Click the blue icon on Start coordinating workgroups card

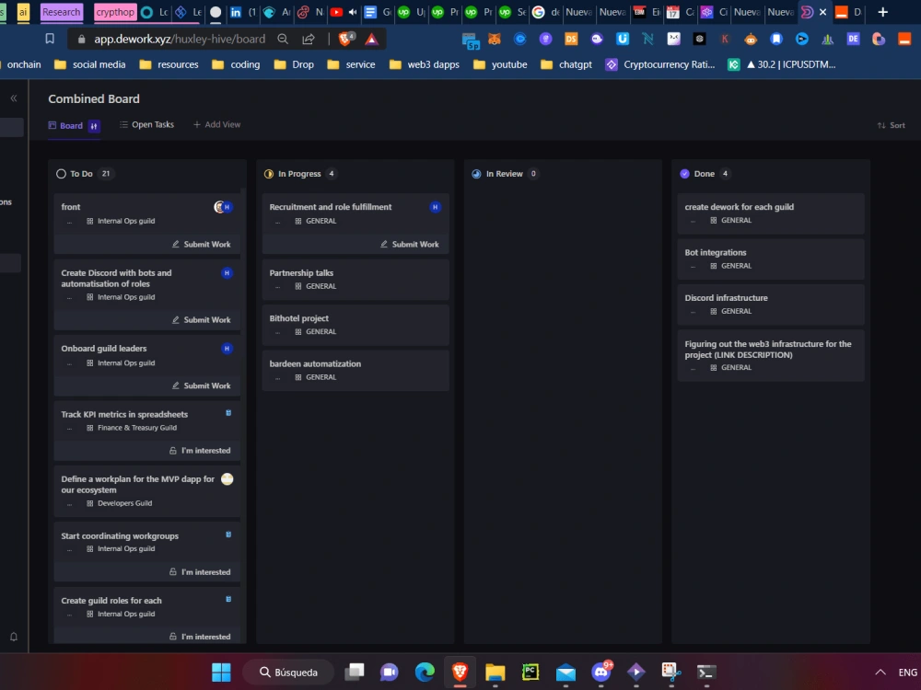[228, 535]
